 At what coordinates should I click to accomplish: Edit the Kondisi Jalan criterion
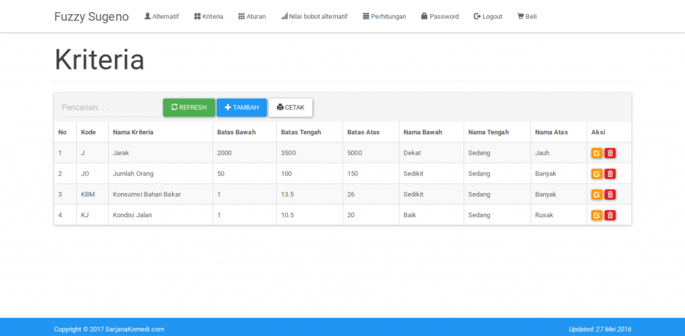pos(597,215)
